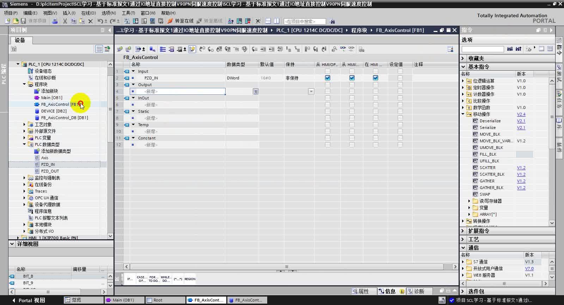Collapse the PLC 数据类型 tree node

coord(24,144)
